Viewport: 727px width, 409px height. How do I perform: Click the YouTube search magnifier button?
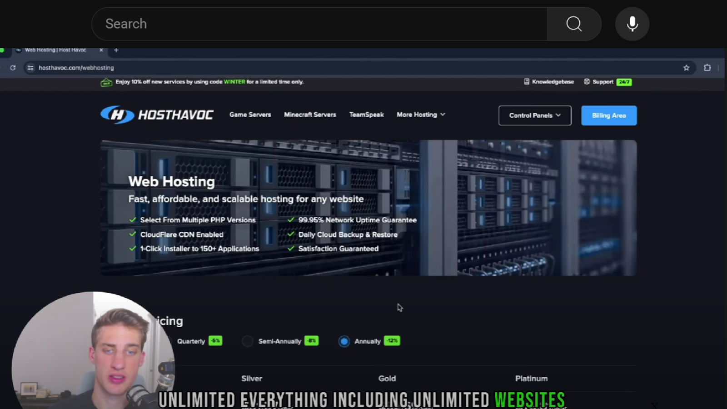[574, 24]
